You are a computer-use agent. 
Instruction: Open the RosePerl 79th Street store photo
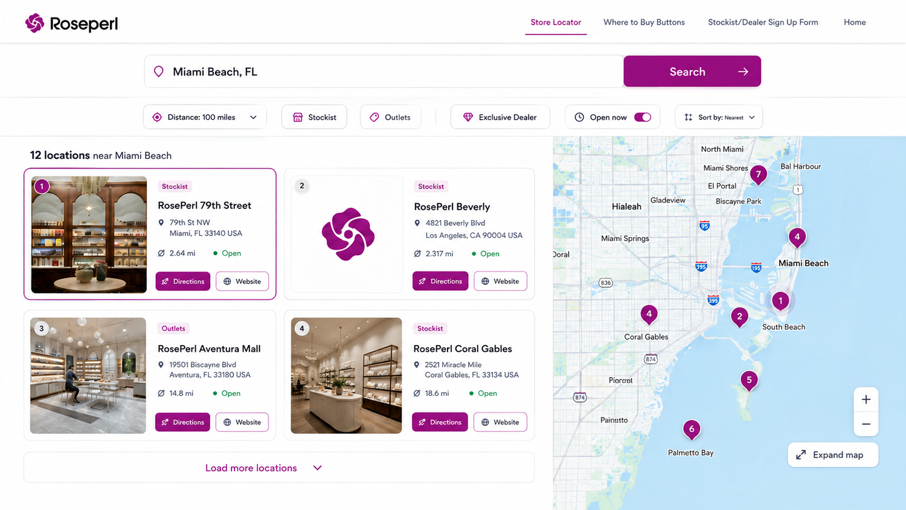click(89, 234)
